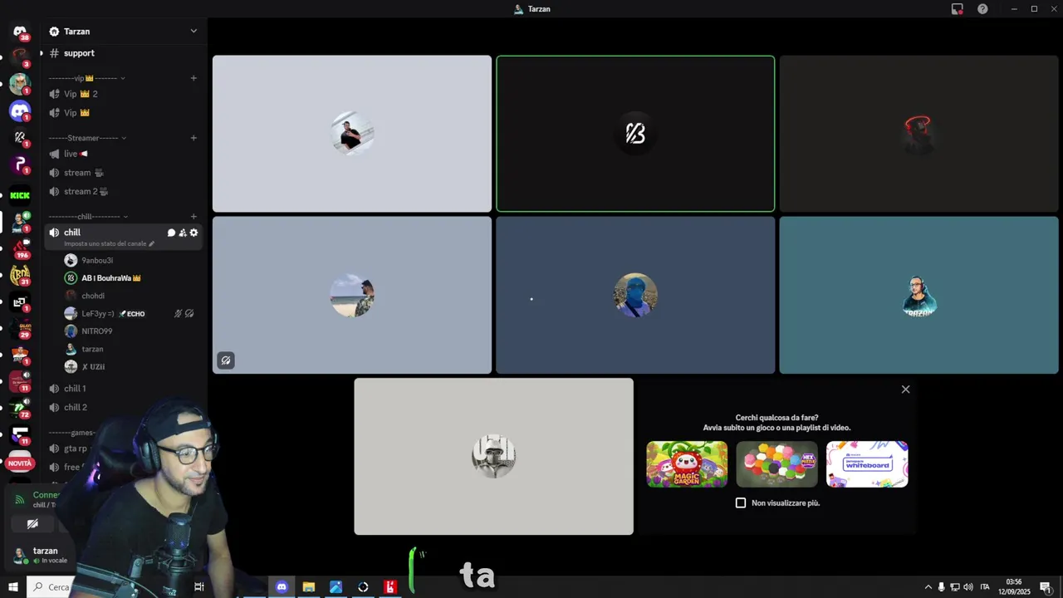The image size is (1063, 598).
Task: Open the red NOVITÀ badge
Action: [20, 463]
